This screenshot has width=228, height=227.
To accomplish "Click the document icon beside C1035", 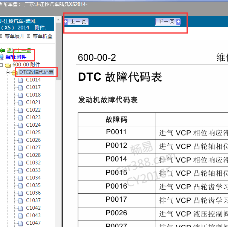I will (x=20, y=186).
